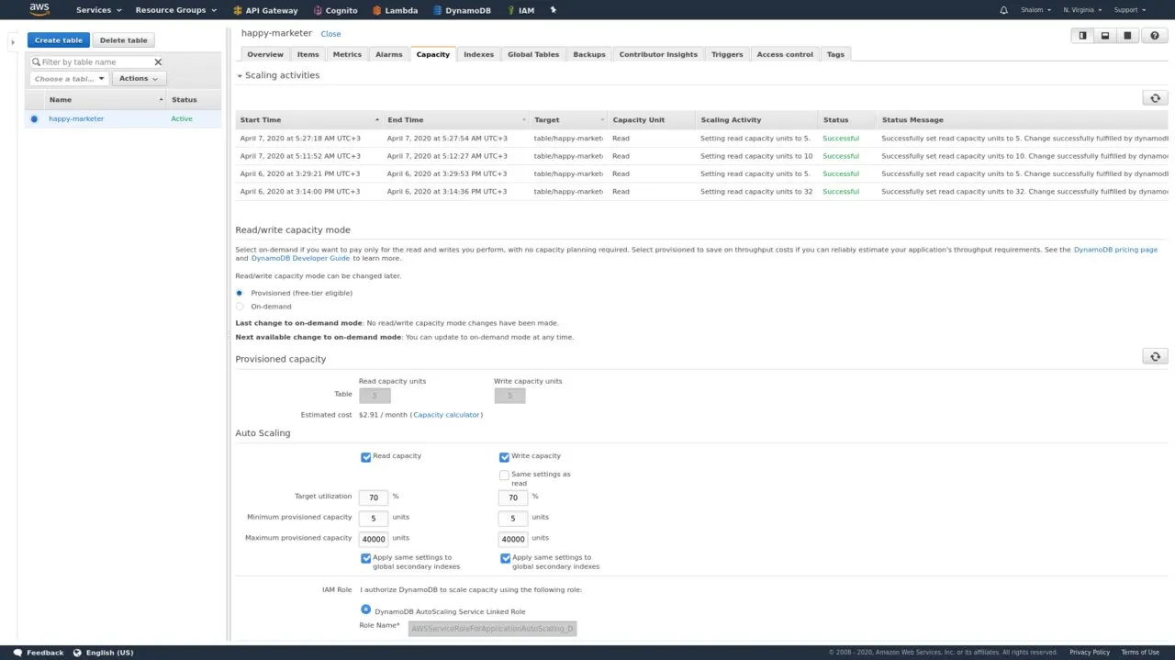Viewport: 1175px width, 660px height.
Task: Switch to the Indexes tab
Action: 478,54
